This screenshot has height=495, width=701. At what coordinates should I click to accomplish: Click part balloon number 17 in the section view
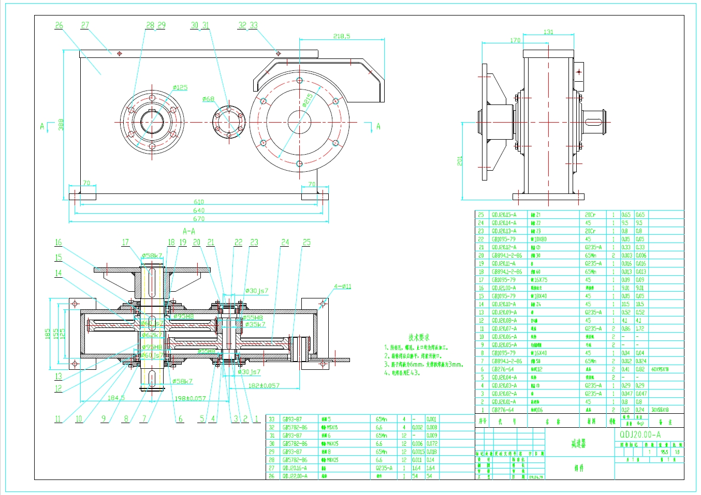(125, 242)
